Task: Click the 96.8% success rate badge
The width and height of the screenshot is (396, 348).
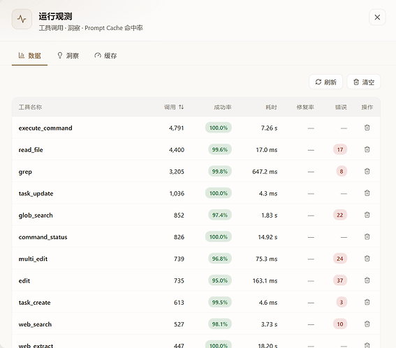Action: click(220, 259)
